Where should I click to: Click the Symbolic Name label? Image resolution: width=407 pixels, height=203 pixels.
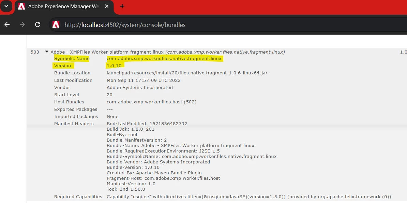coord(72,58)
